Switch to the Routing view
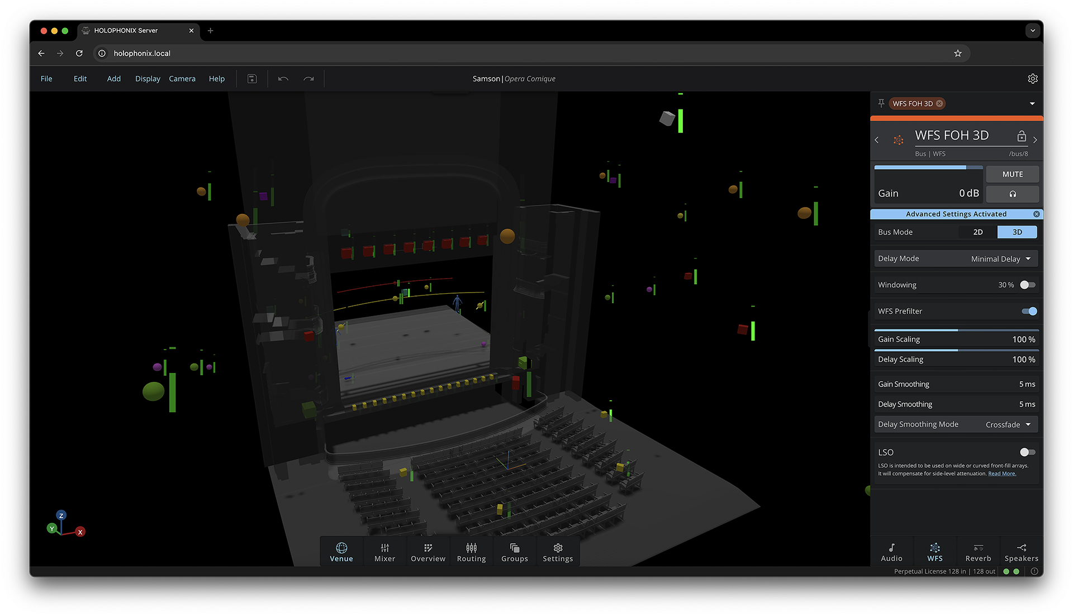Screen dimensions: 1073x616 pos(471,552)
